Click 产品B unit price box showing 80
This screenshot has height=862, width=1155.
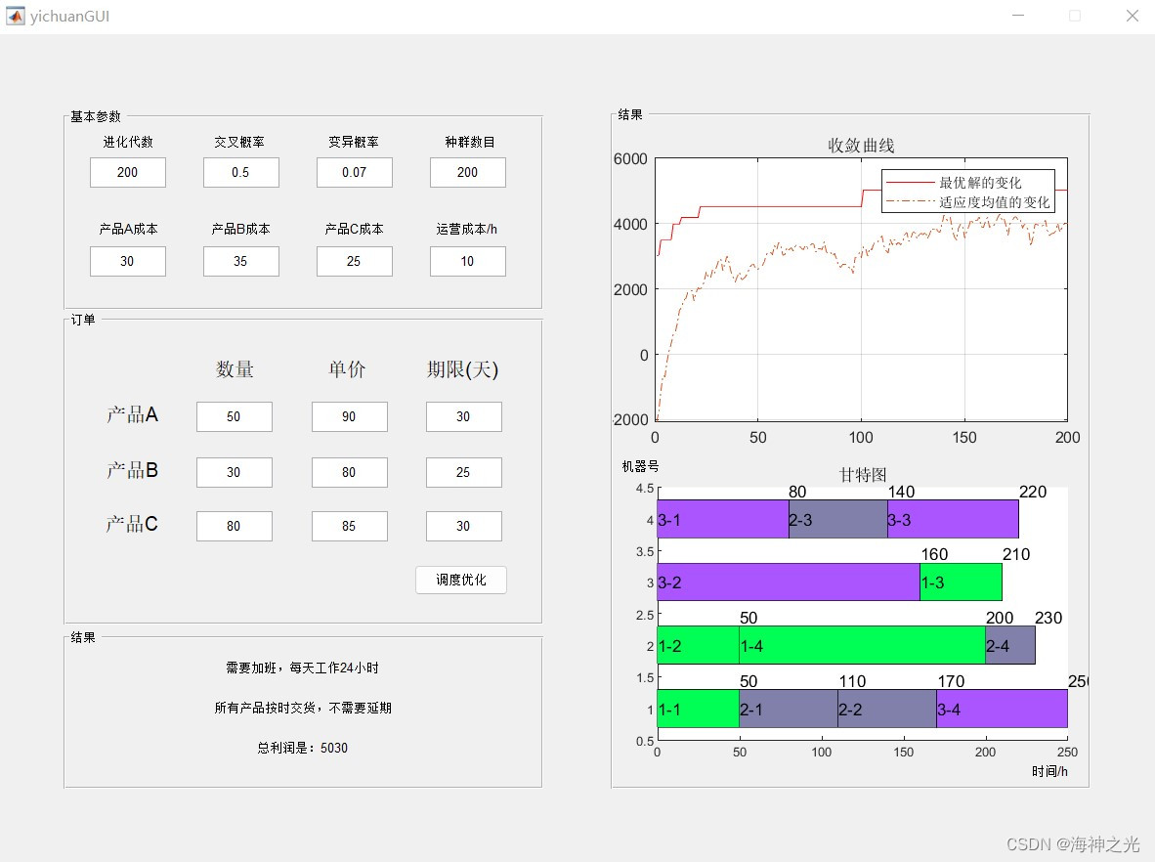[x=349, y=472]
